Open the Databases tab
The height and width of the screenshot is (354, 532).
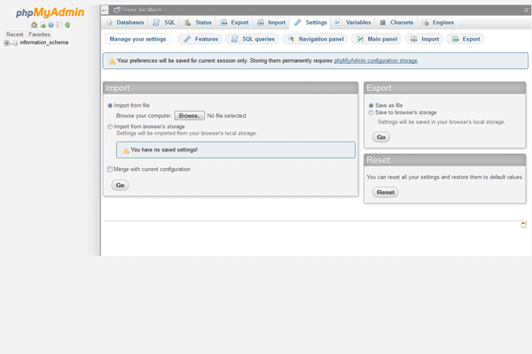pyautogui.click(x=123, y=22)
